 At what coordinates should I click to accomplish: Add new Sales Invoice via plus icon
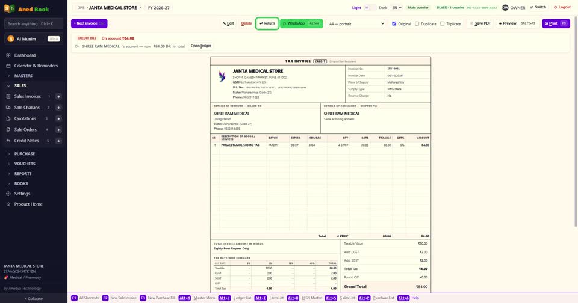click(x=58, y=96)
